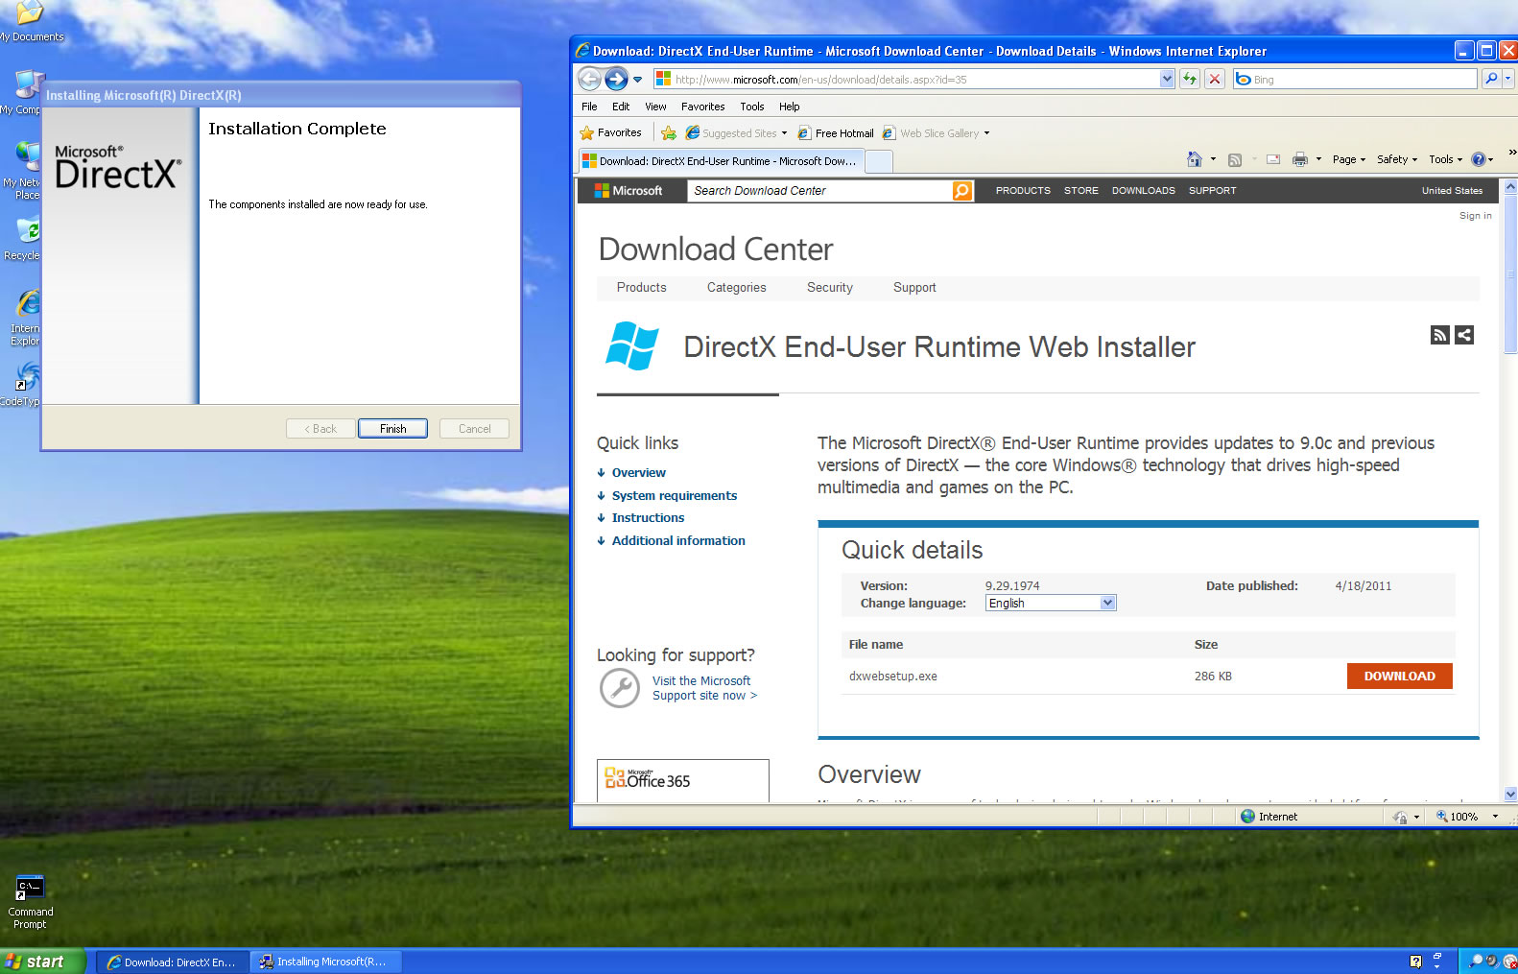
Task: Open the search provider dropdown arrow
Action: 1508,79
